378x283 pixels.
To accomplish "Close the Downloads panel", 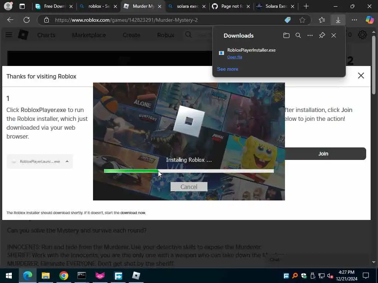I will pyautogui.click(x=334, y=36).
